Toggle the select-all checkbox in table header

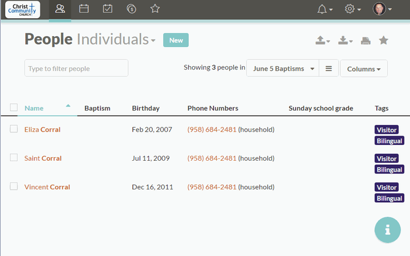(x=13, y=108)
